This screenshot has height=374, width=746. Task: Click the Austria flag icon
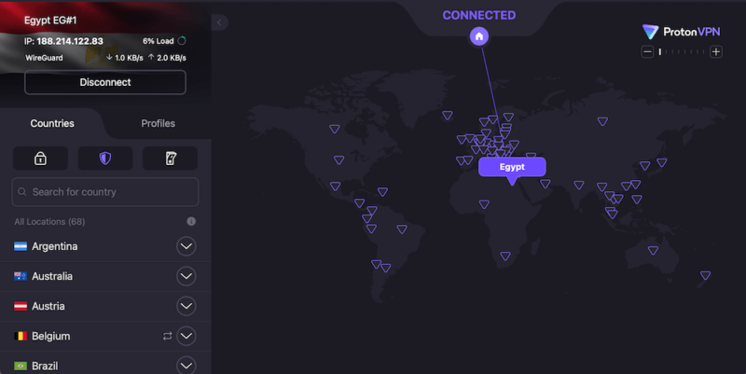pos(21,306)
